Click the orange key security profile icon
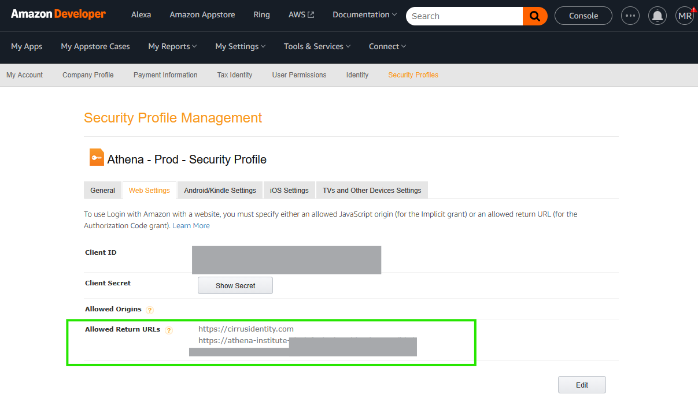 (97, 158)
